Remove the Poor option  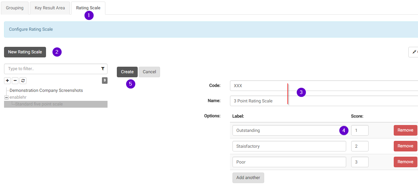tap(405, 162)
